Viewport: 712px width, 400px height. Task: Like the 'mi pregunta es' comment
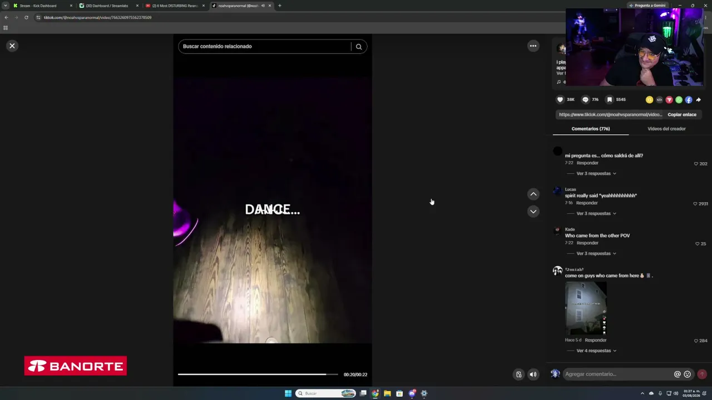[696, 164]
